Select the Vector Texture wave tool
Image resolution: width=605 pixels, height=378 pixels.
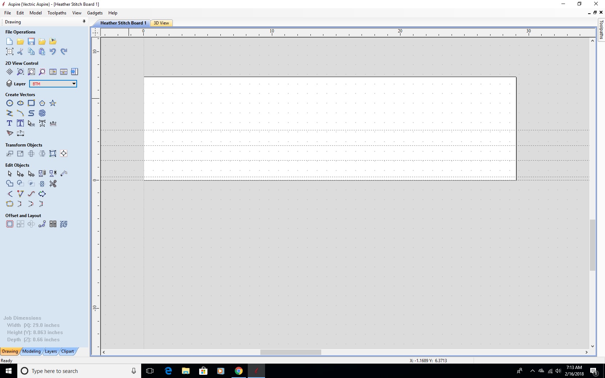[42, 113]
